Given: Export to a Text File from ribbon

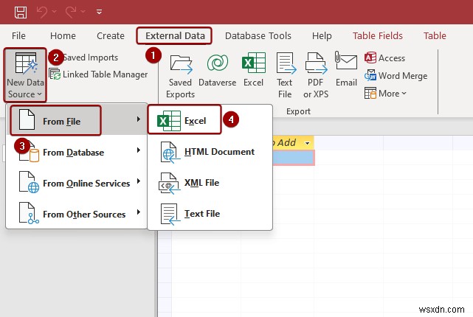Looking at the screenshot, I should (x=285, y=75).
